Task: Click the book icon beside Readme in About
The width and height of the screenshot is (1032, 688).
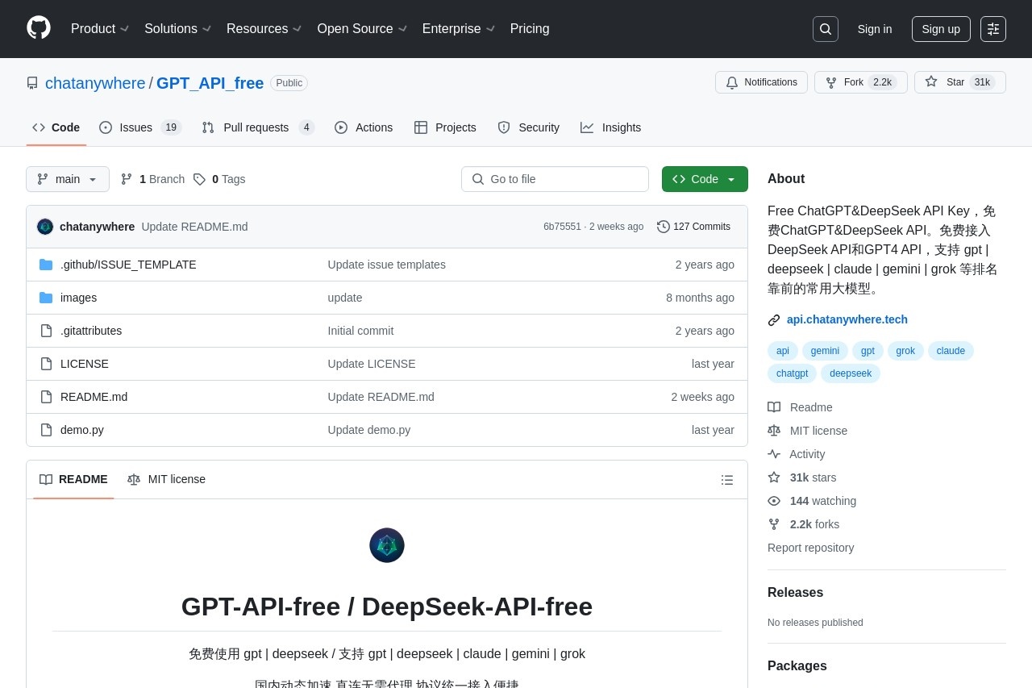Action: 774,407
